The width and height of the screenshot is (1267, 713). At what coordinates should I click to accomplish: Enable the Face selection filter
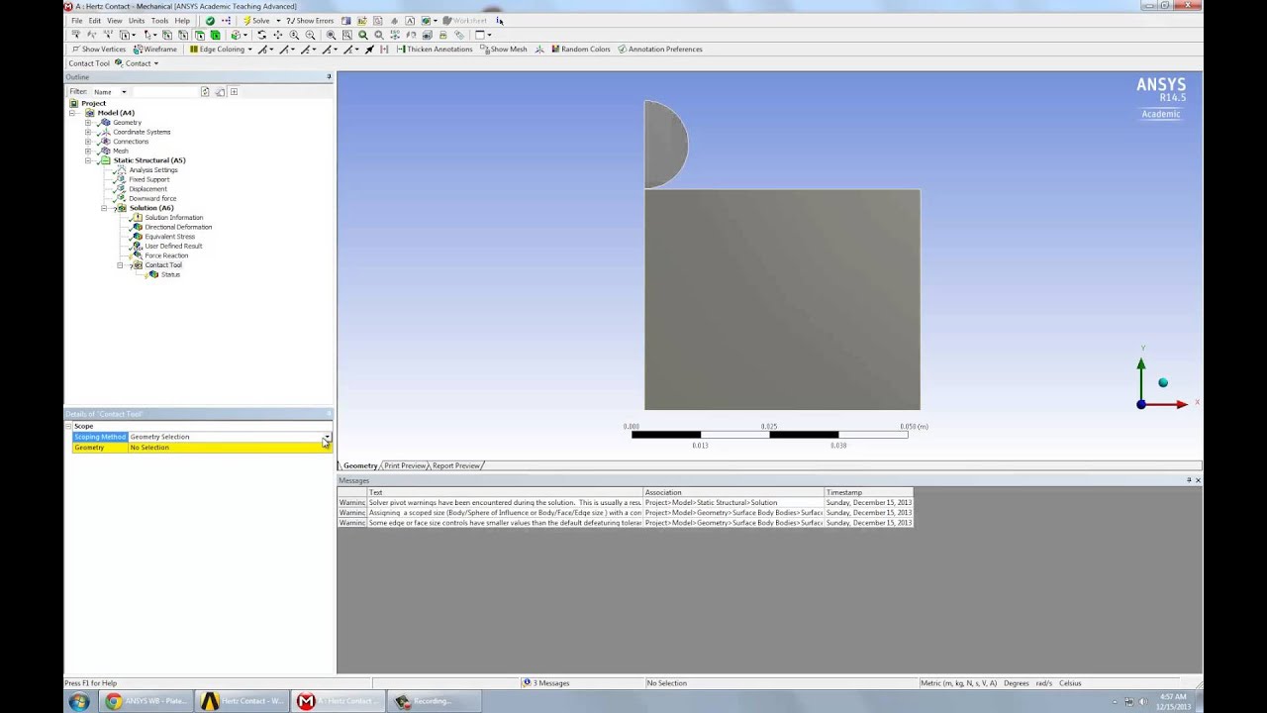tap(200, 35)
